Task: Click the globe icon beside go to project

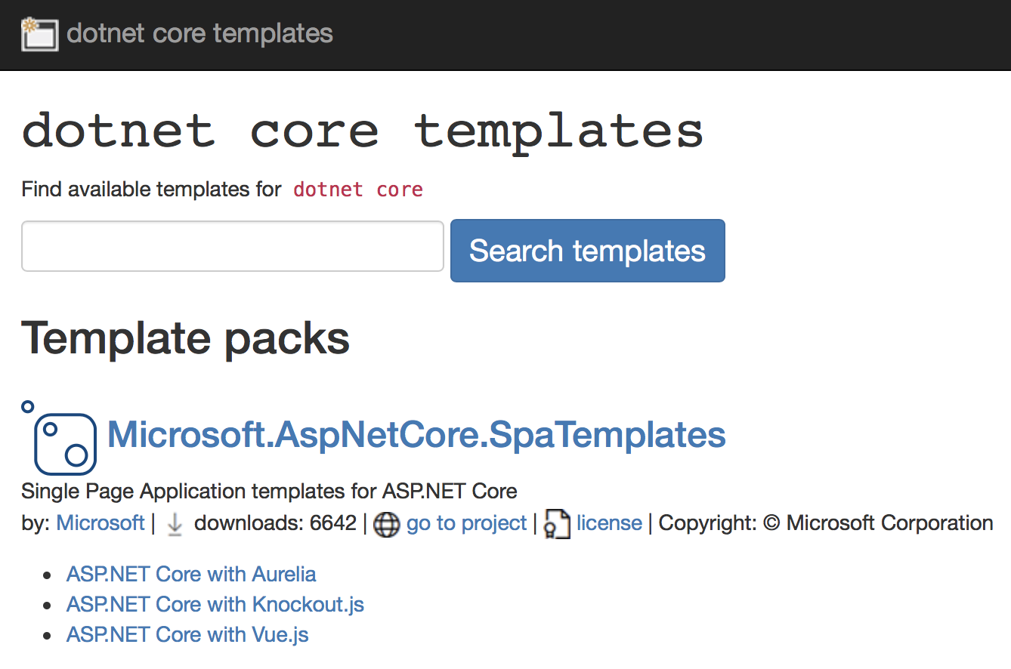Action: coord(386,524)
